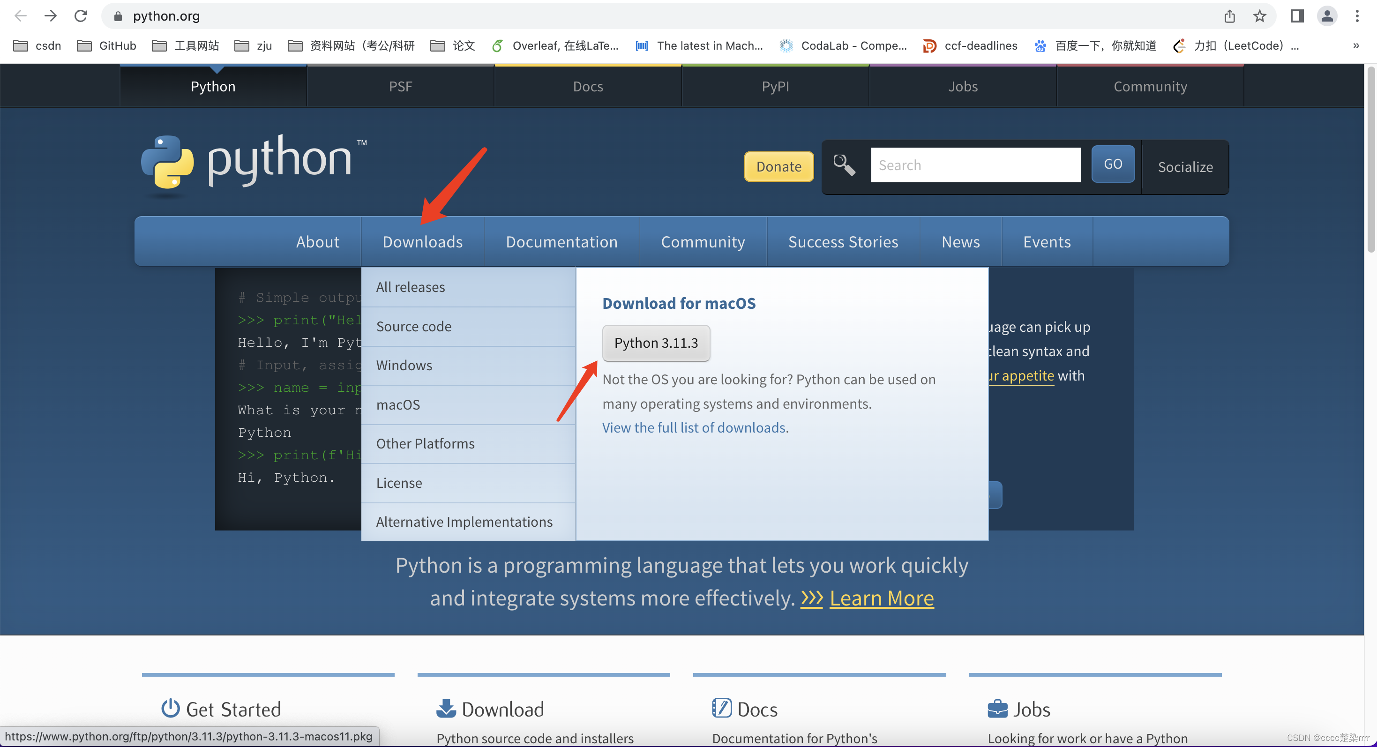
Task: Switch to the Jobs top tab
Action: (963, 86)
